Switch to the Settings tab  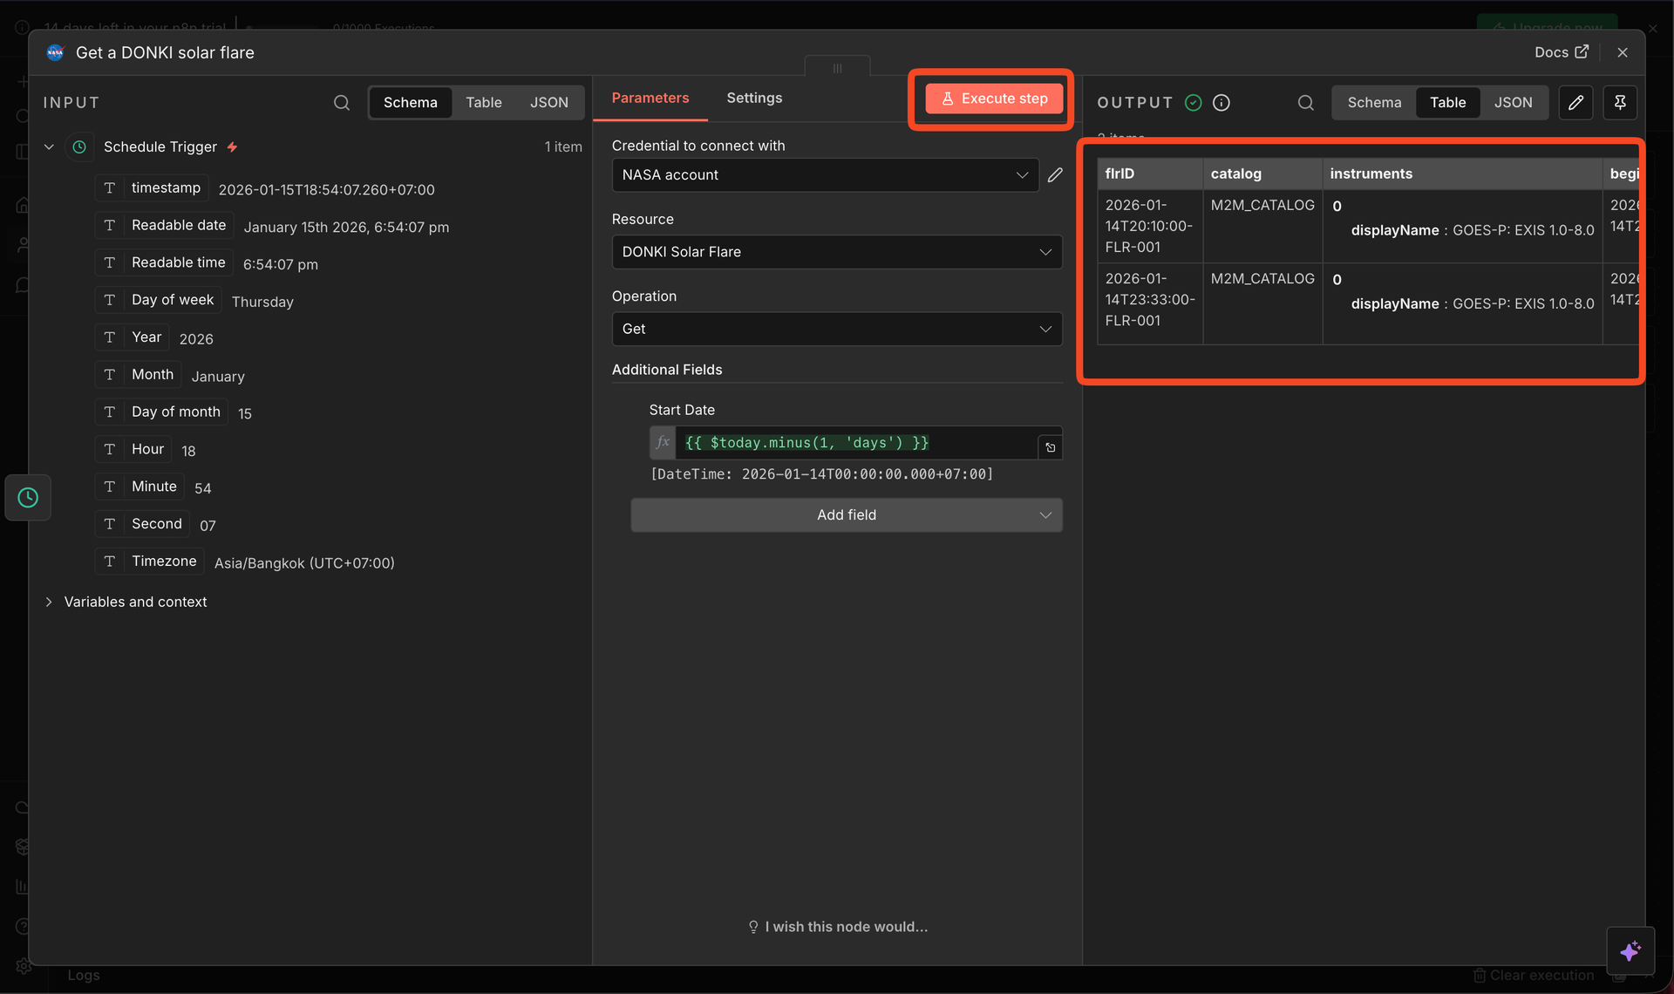coord(754,99)
